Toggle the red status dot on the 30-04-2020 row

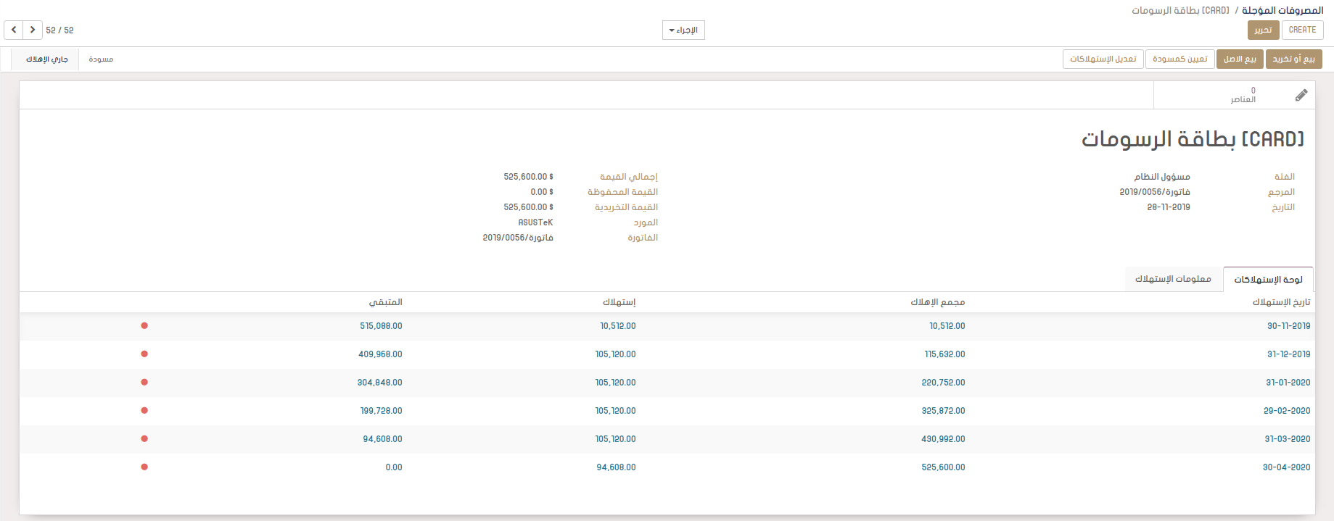[x=144, y=467]
